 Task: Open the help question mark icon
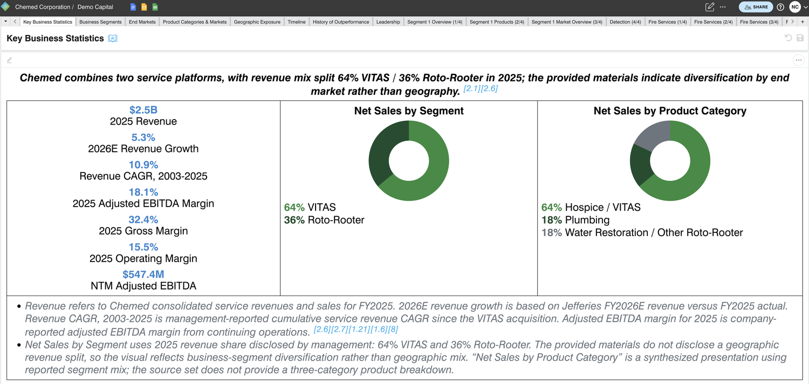coord(780,7)
